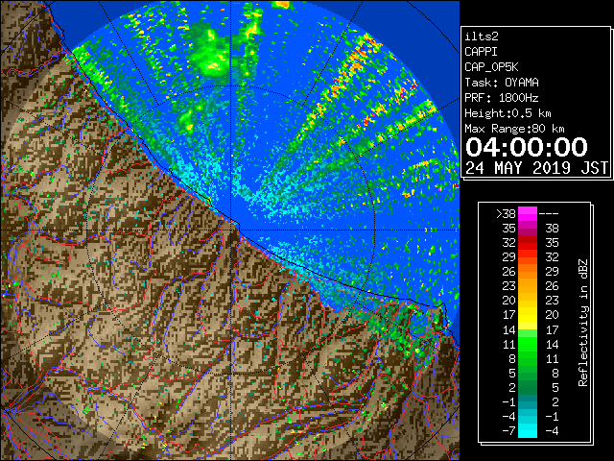Click the orange 26 dBZ legend swatch

528,272
